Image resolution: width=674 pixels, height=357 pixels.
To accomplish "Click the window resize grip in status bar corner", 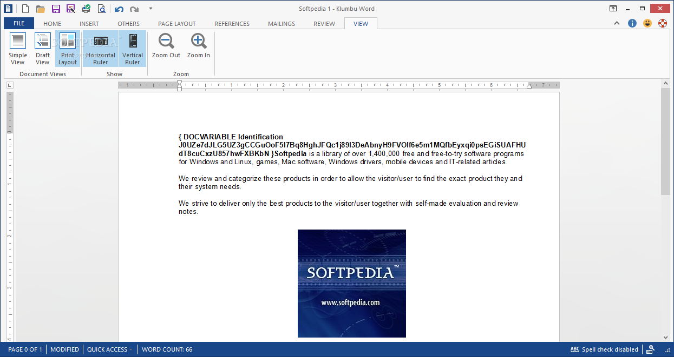I will coord(667,350).
